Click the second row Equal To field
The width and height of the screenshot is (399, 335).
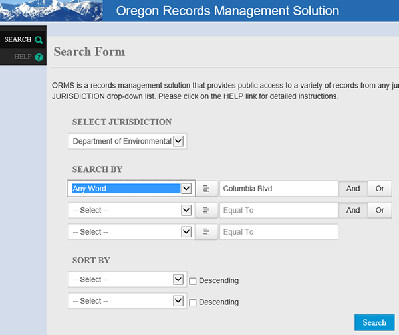click(x=279, y=211)
